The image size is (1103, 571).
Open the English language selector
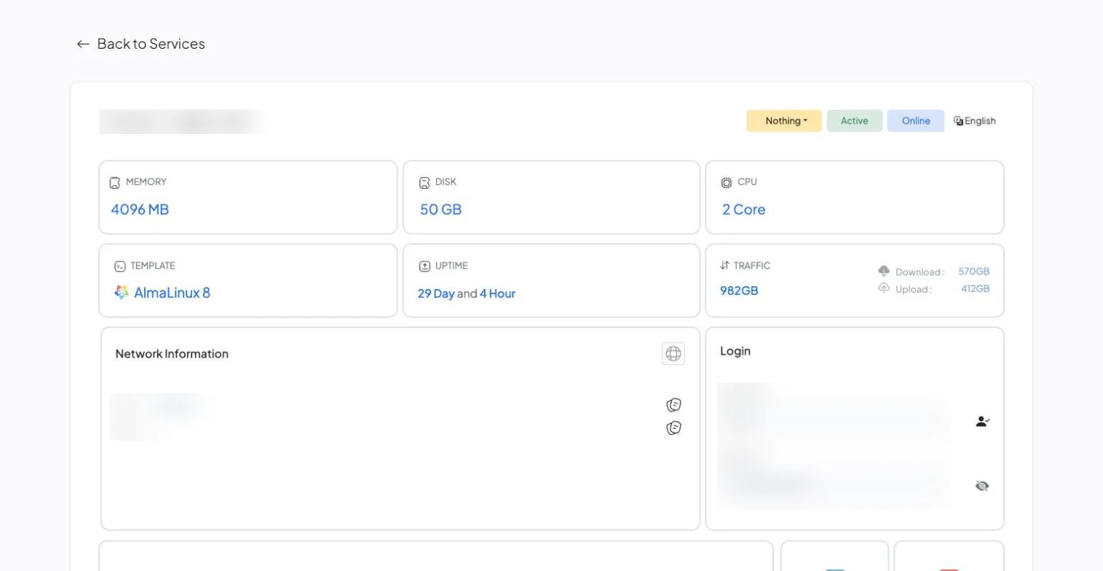975,121
